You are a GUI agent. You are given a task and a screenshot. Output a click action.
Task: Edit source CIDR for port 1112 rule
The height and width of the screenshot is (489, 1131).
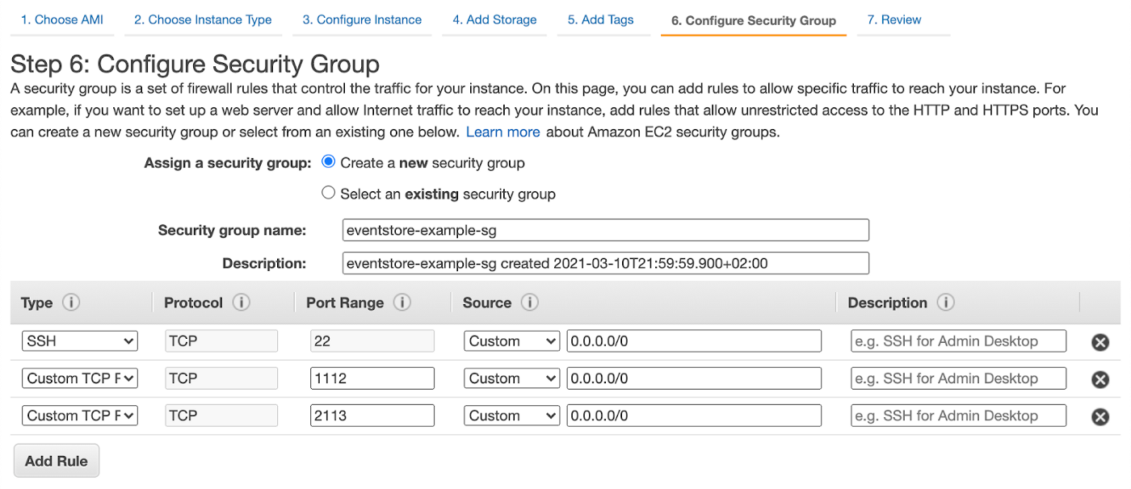coord(694,378)
